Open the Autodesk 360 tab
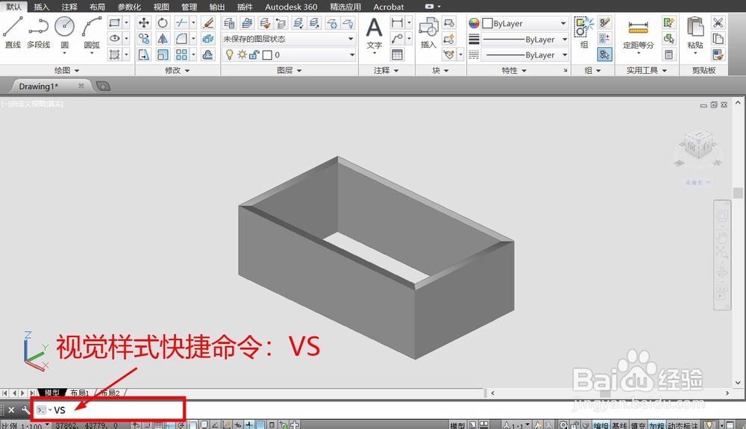The height and width of the screenshot is (429, 746). [291, 7]
